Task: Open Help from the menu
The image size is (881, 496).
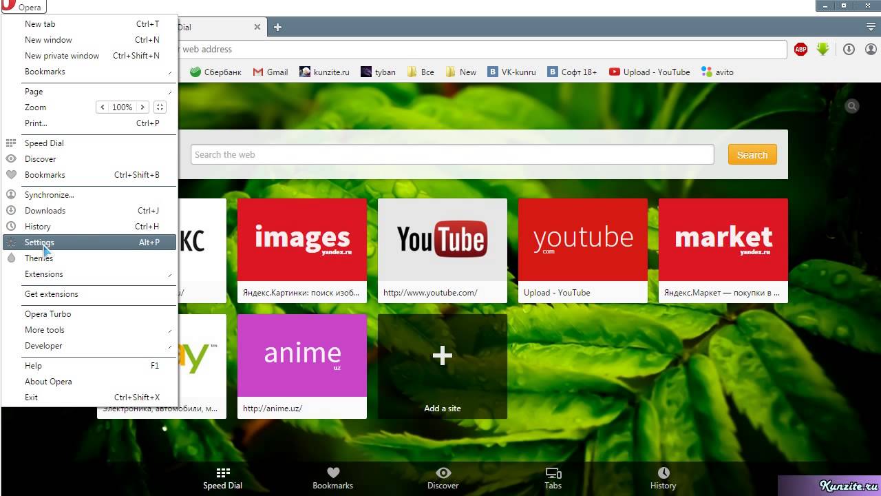Action: [89, 366]
